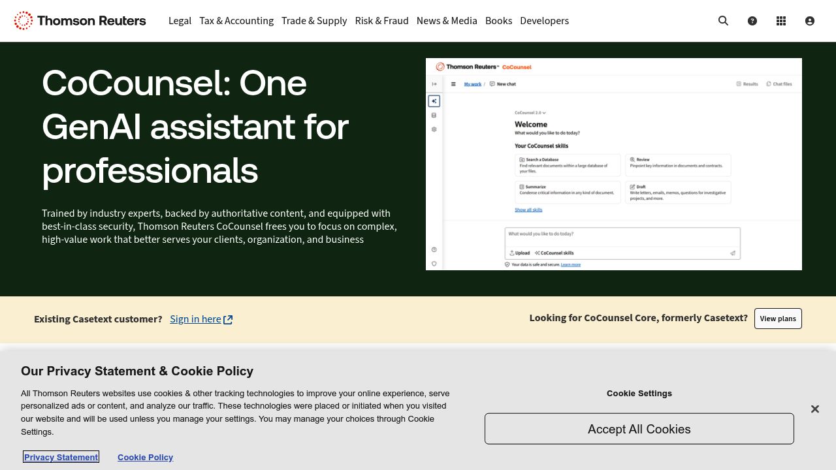Viewport: 836px width, 470px height.
Task: Open the Developers menu
Action: pyautogui.click(x=544, y=21)
